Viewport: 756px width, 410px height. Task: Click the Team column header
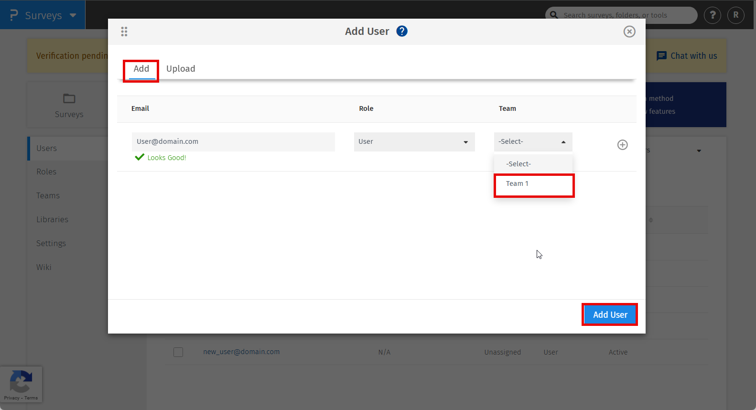click(508, 108)
